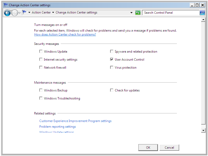The width and height of the screenshot is (208, 156).
Task: Enable the Windows Update checkbox
Action: 41,52
